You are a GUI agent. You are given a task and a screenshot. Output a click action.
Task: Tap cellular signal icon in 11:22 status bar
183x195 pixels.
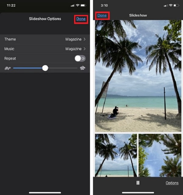point(73,6)
